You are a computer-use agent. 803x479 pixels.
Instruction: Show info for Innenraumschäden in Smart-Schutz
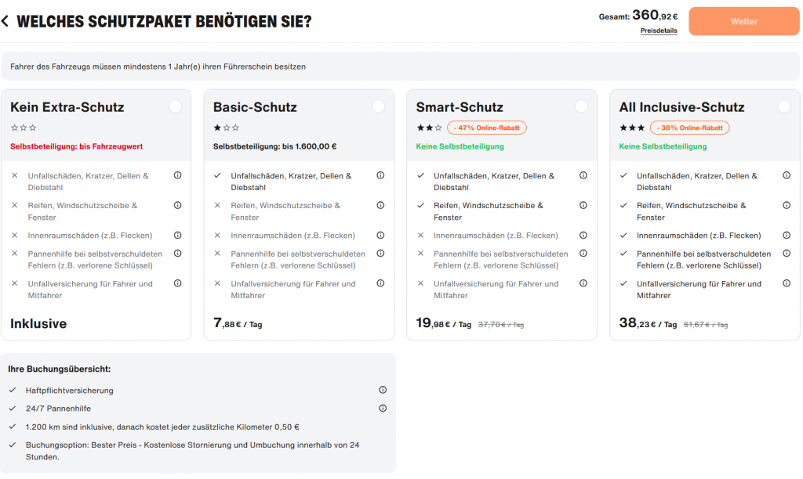point(583,235)
